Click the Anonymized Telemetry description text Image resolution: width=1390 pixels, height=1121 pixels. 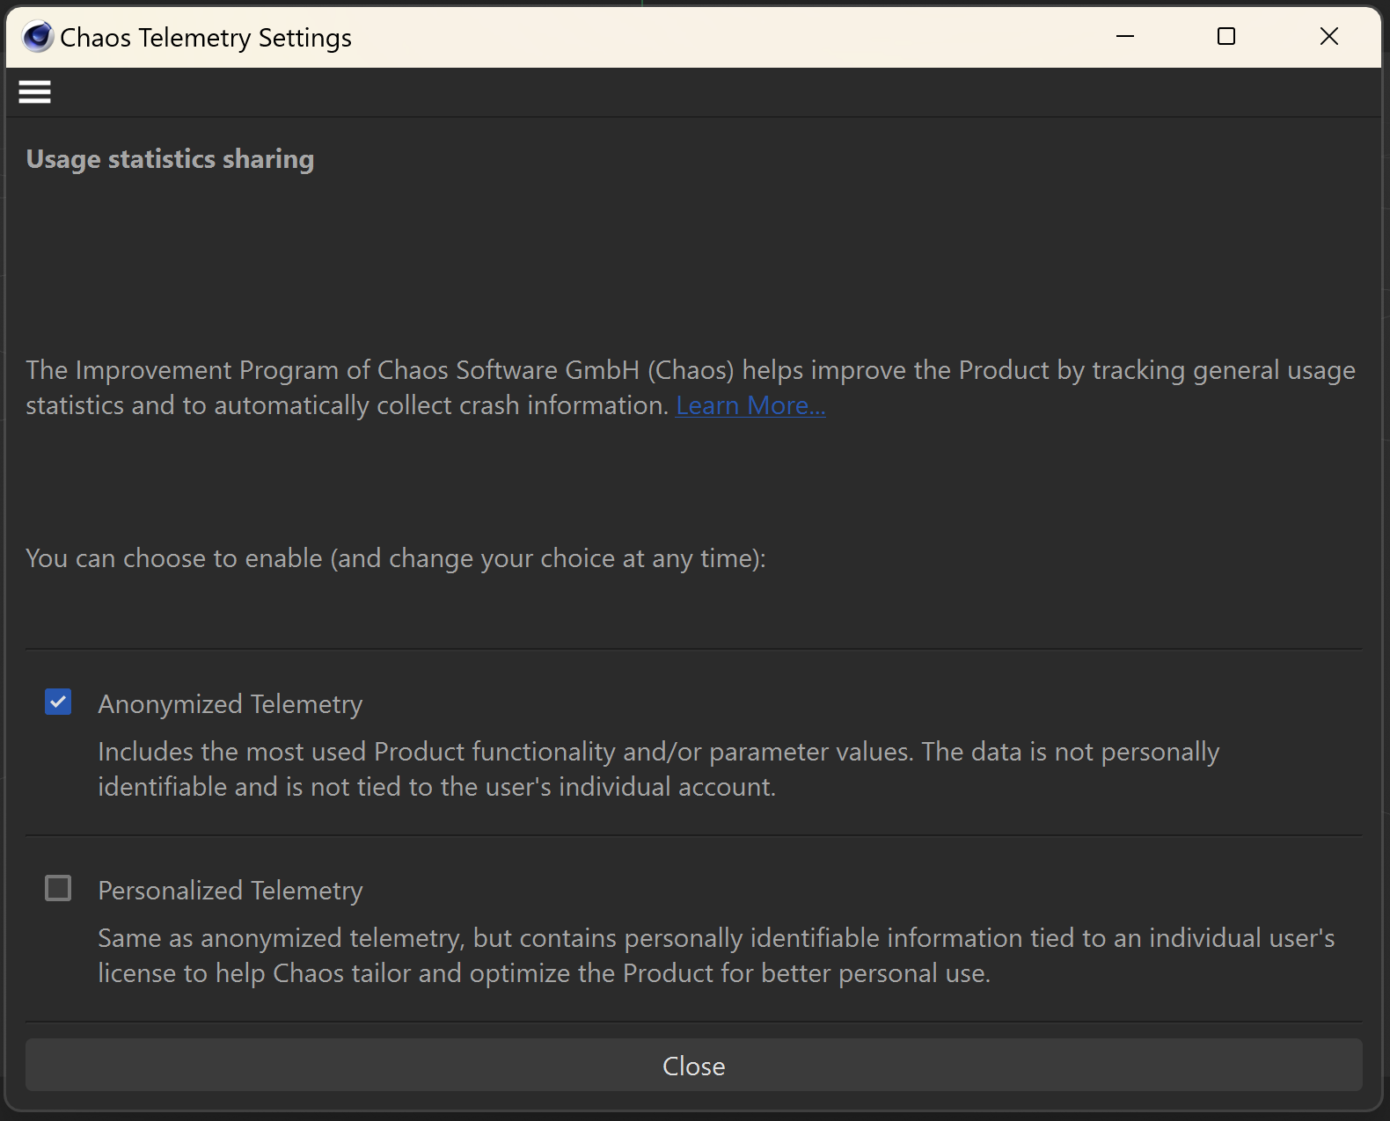(659, 769)
